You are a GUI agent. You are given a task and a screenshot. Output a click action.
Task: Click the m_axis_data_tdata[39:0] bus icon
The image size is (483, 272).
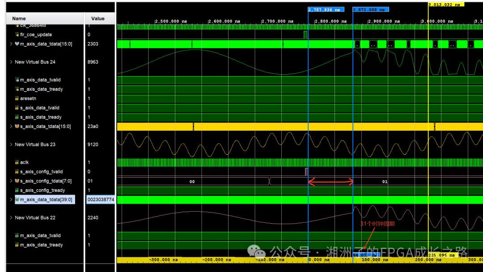coord(17,200)
